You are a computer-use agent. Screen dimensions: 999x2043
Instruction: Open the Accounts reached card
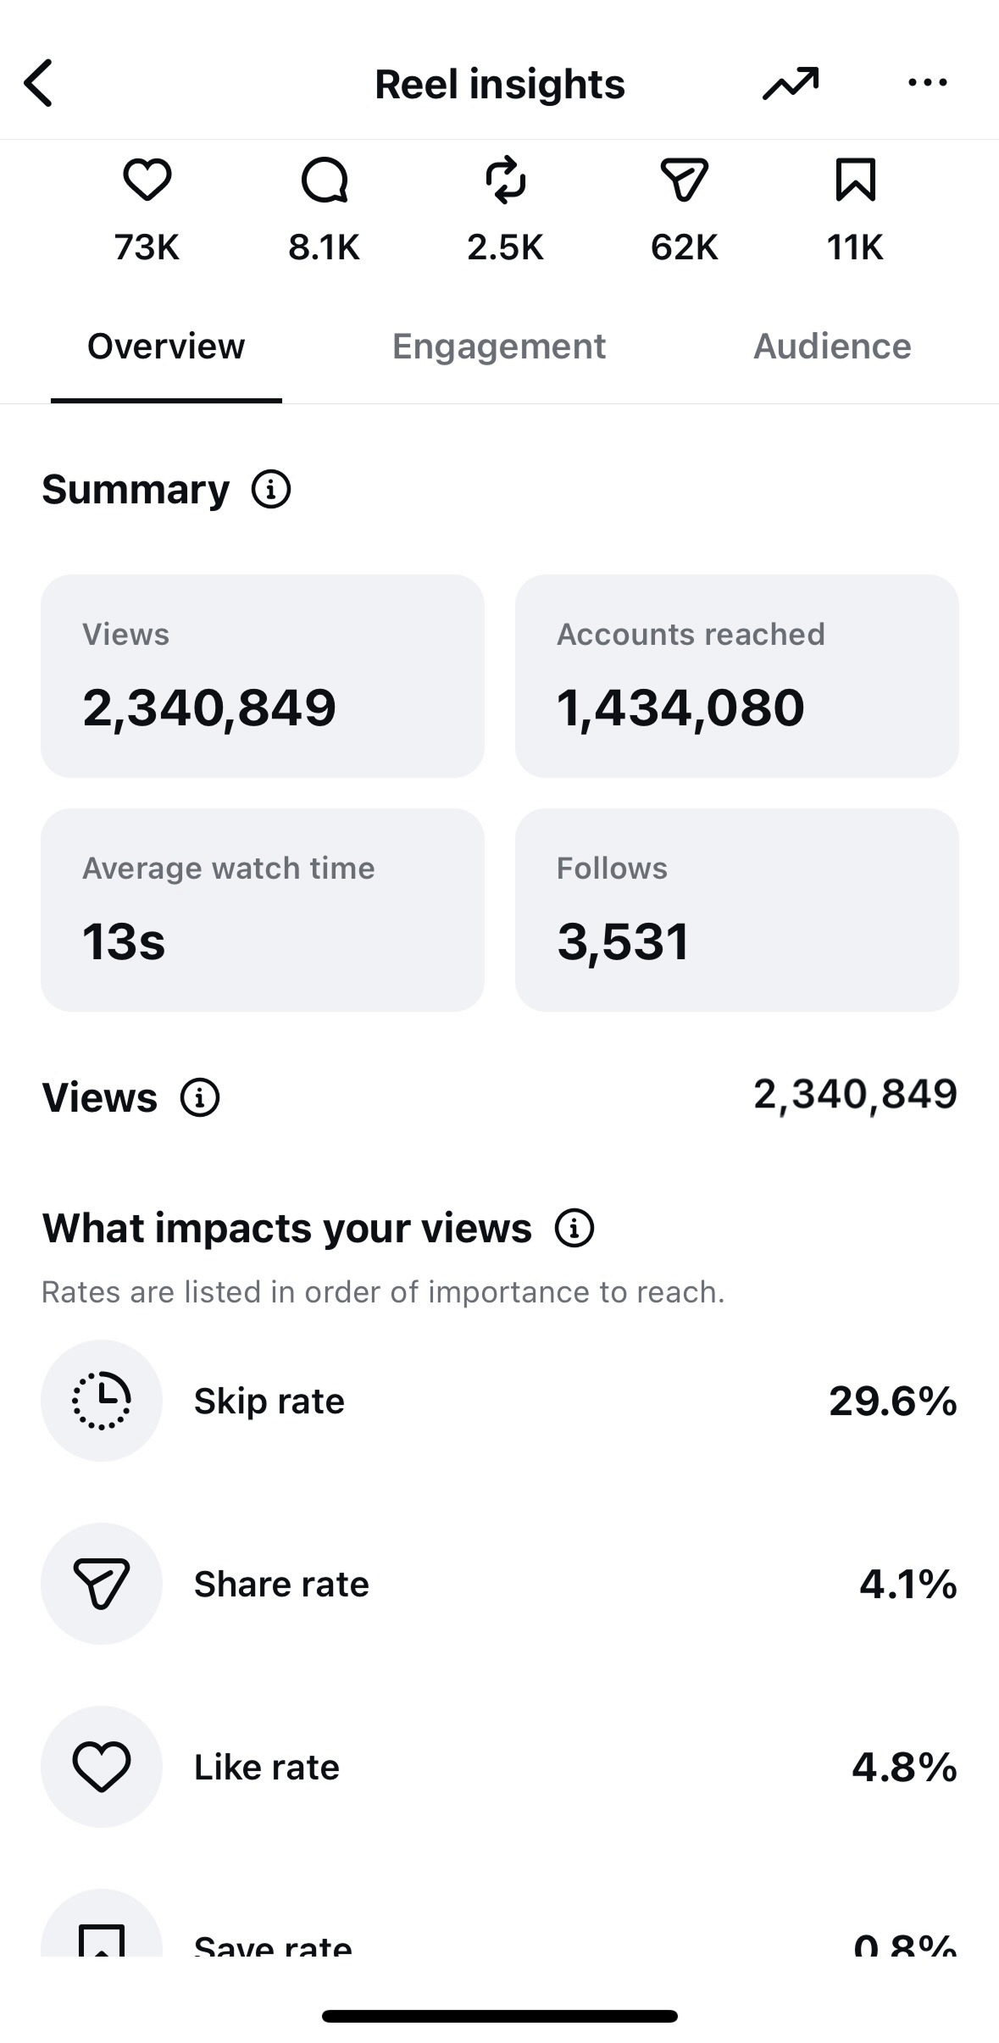(x=737, y=676)
